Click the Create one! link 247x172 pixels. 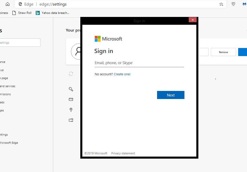tap(122, 74)
